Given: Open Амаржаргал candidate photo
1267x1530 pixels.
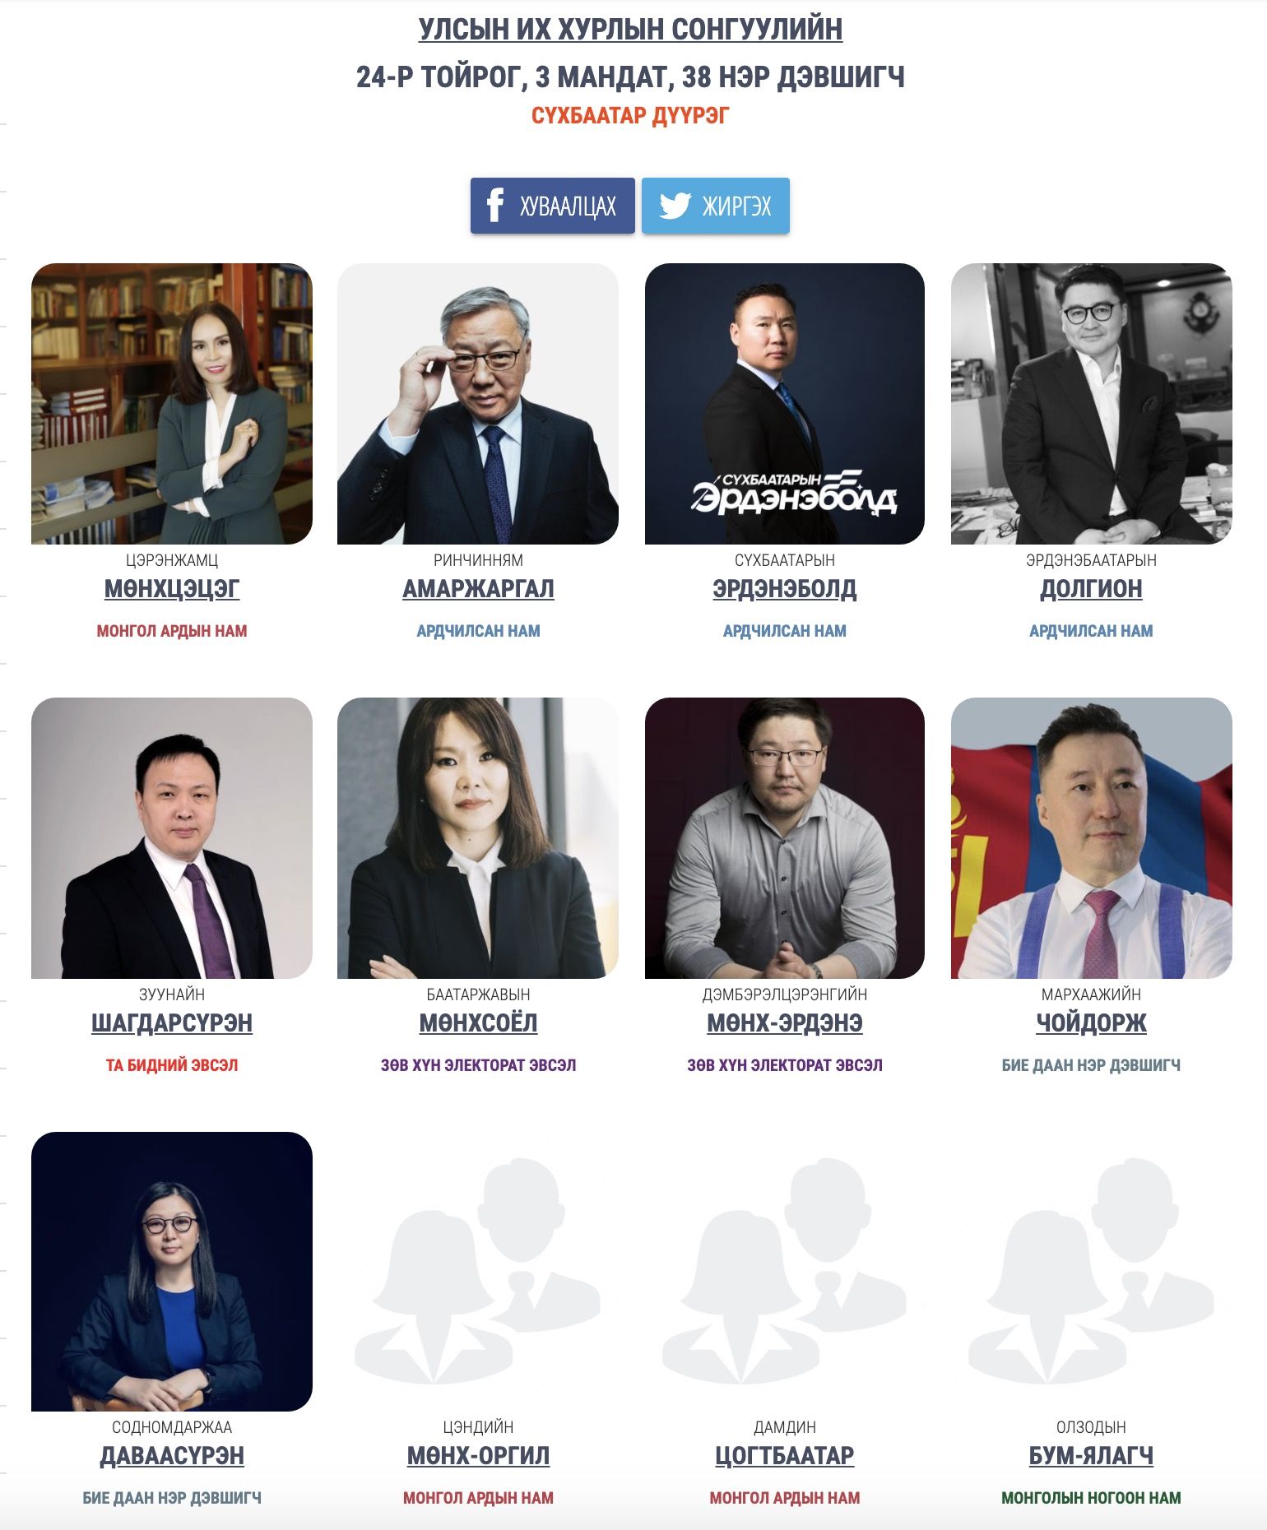Looking at the screenshot, I should point(478,404).
